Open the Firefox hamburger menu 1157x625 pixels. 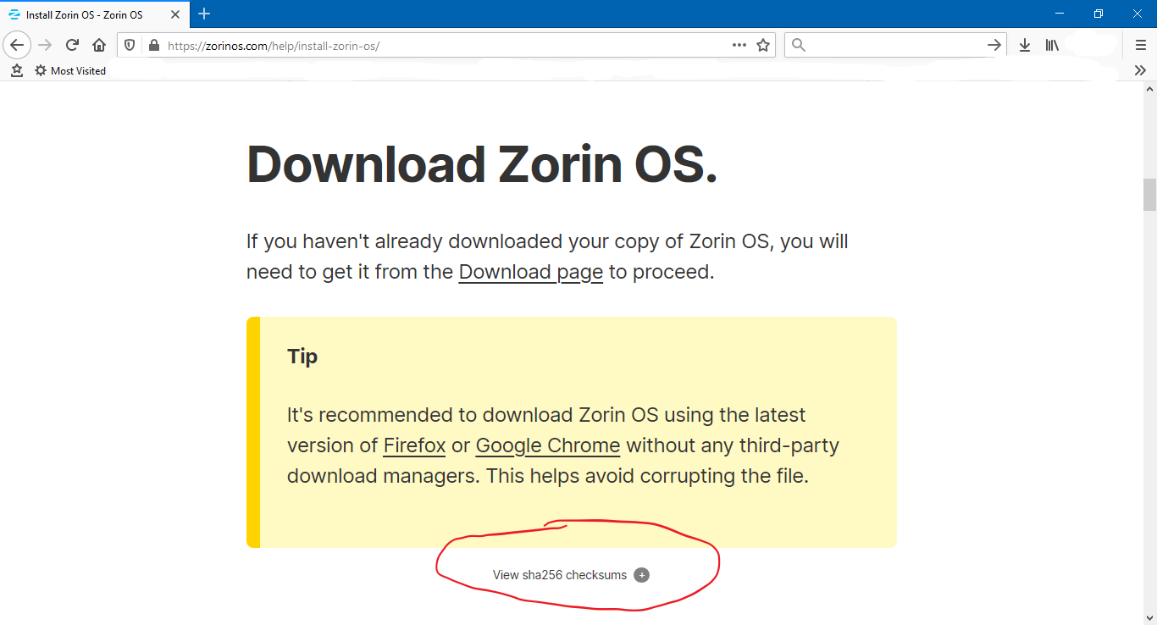tap(1140, 45)
